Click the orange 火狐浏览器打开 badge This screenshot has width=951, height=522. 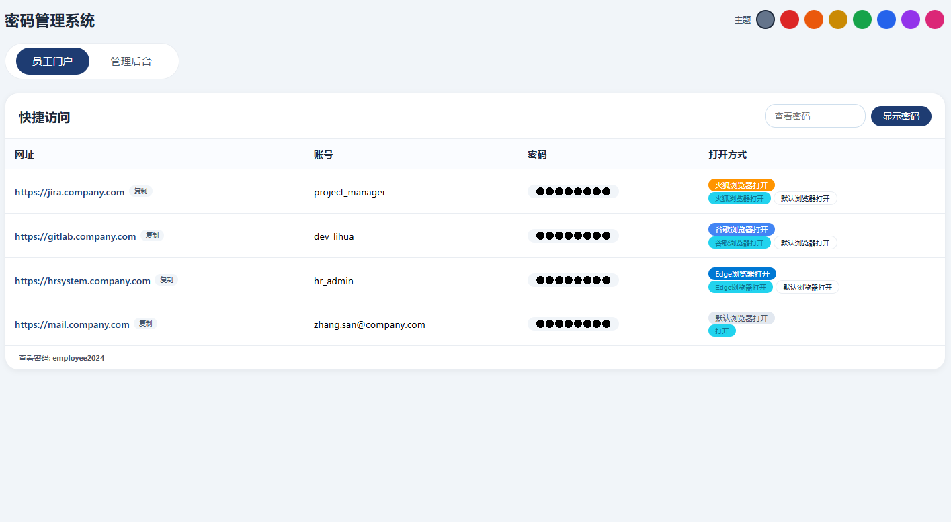(741, 185)
